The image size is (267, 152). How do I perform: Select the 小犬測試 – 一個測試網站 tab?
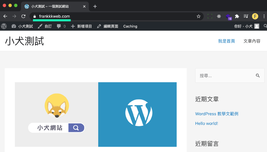55,7
